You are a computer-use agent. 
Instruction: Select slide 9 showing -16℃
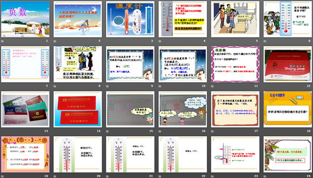[x=130, y=64]
